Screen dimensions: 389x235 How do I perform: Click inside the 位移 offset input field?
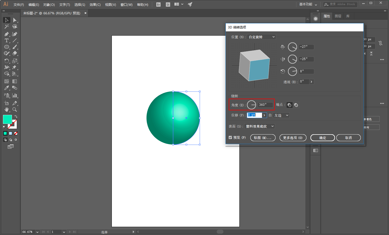coord(255,115)
